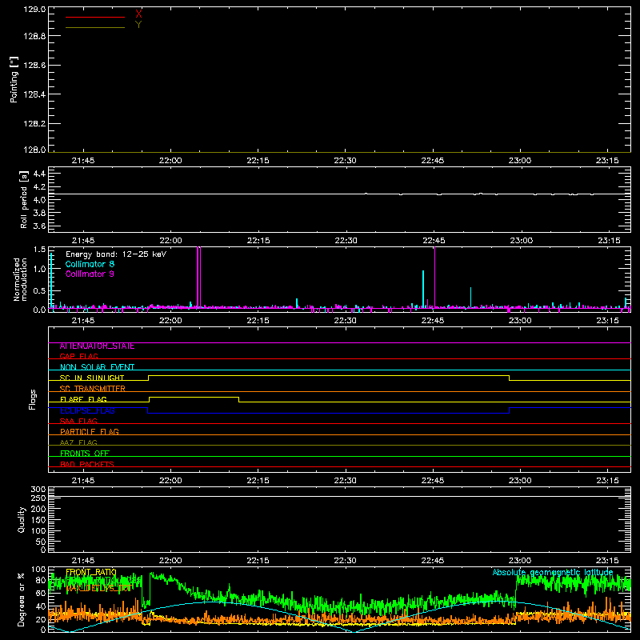This screenshot has width=640, height=640.
Task: Click 'Absolute geomagnetic latitude' legend label
Action: (553, 572)
